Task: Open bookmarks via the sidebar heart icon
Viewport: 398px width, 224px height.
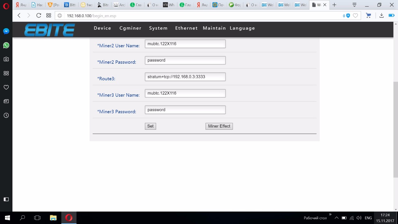Action: tap(6, 87)
